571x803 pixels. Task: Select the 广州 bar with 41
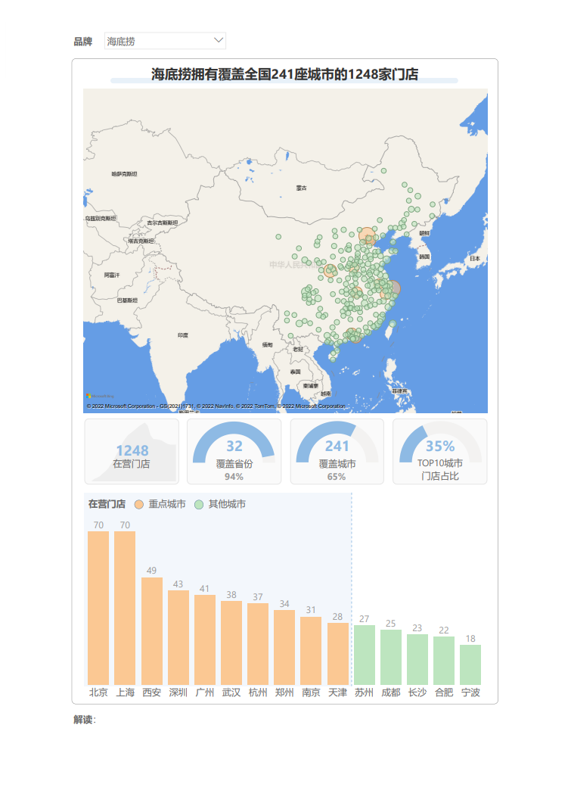205,640
